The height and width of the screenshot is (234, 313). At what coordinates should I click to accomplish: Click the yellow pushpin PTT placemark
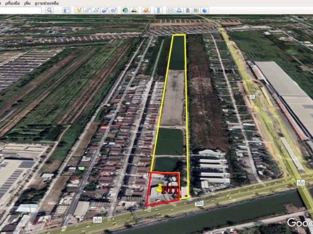(159, 188)
